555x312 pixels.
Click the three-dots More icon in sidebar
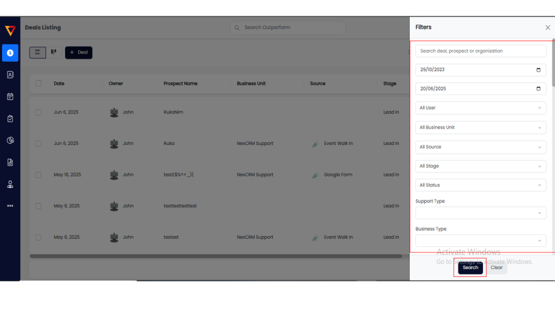(x=10, y=206)
